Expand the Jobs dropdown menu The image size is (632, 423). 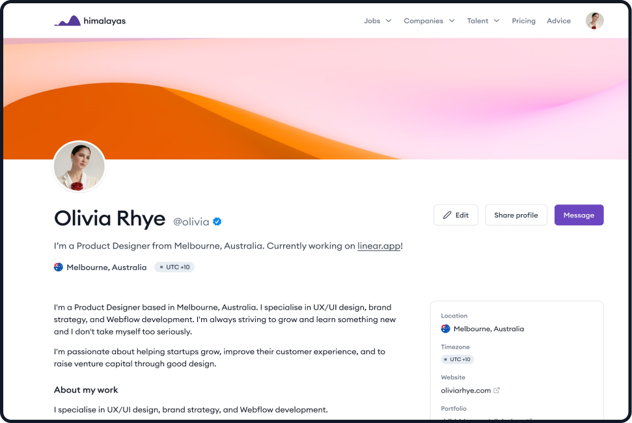[x=378, y=21]
